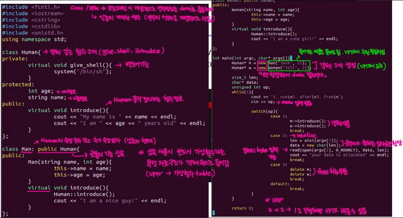
Task: Place cursor on 'while(1){' line
Action: (x=242, y=92)
